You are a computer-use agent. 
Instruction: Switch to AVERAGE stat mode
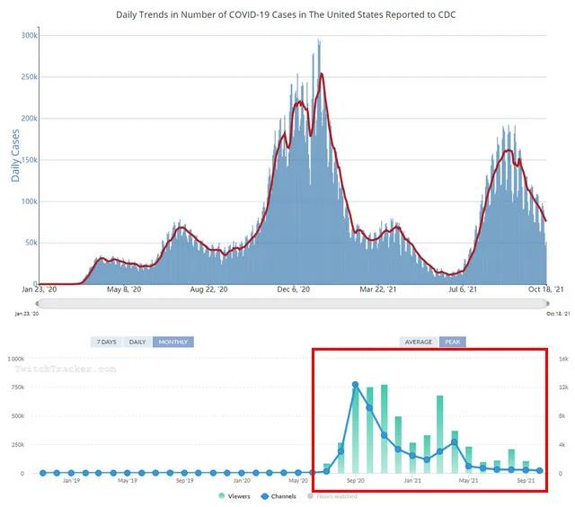tap(419, 342)
